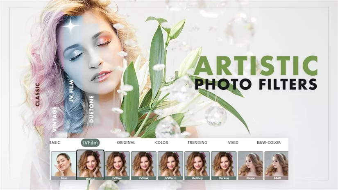Open the TRENDING filter tab

point(197,142)
